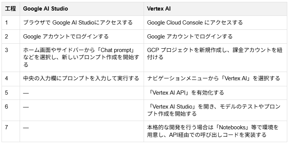Click the Chat prompt selection step cell

tap(82, 58)
